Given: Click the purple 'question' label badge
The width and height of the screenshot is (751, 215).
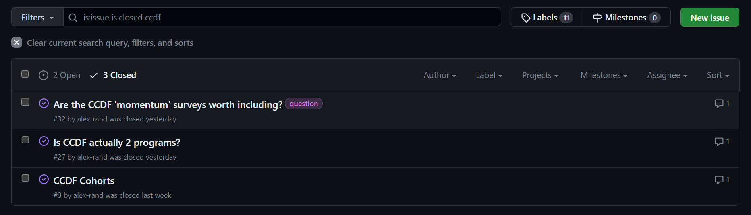Looking at the screenshot, I should 303,104.
